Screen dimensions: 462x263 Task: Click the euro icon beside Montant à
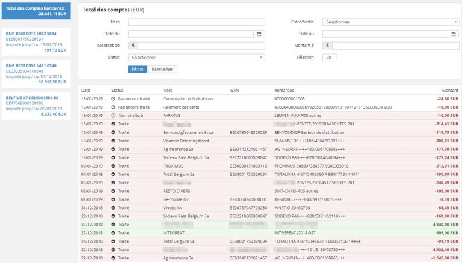pos(327,45)
